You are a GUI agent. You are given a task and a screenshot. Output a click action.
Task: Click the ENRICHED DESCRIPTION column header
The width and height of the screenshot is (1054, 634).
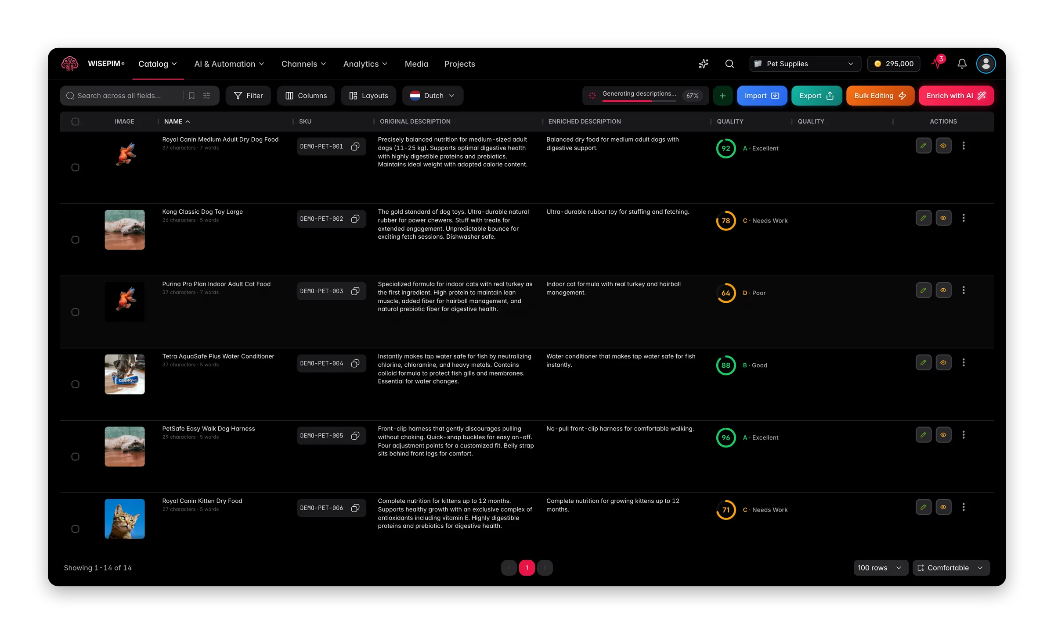[585, 122]
